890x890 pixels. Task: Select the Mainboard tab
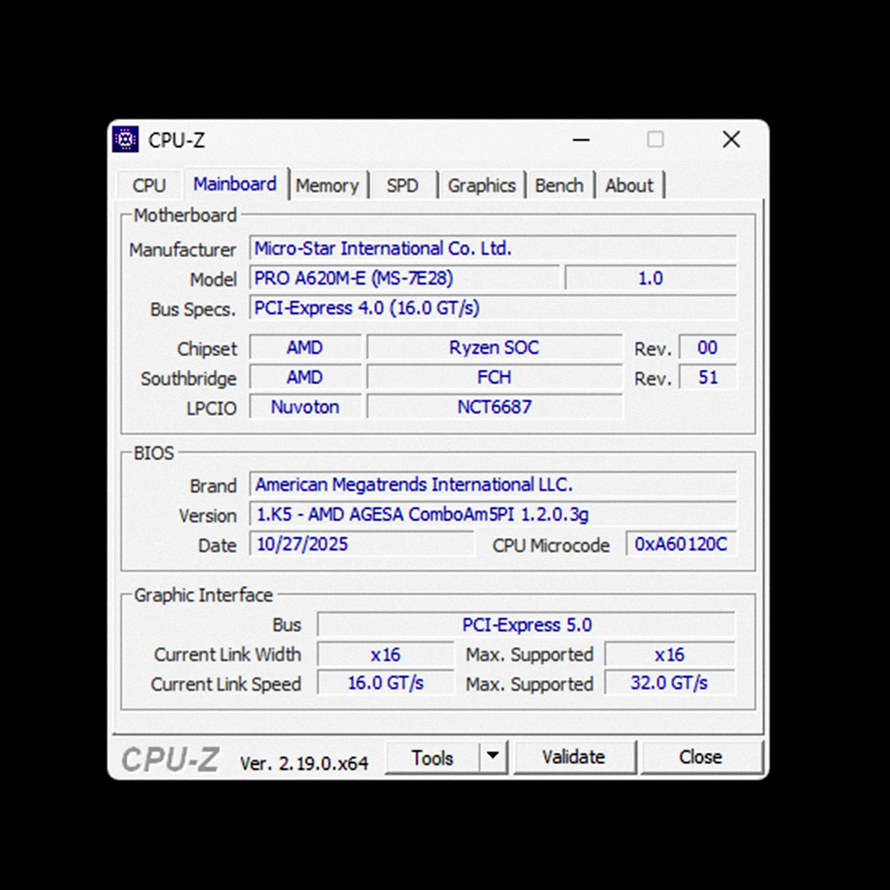tap(235, 184)
